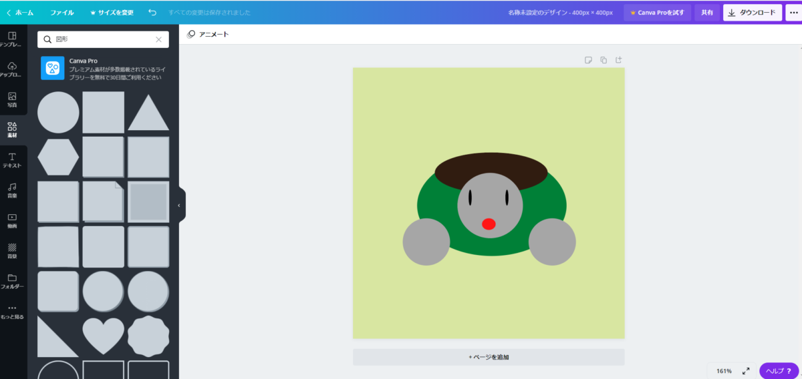Duplicate the page icon above canvas
The image size is (802, 379).
(604, 60)
